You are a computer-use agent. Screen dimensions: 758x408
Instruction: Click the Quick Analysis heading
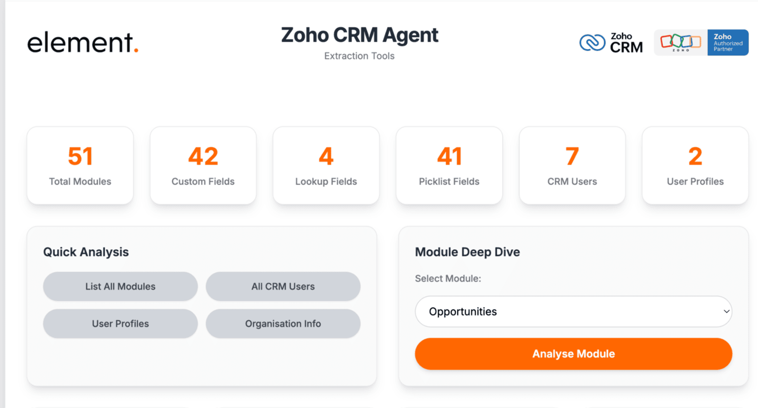86,252
